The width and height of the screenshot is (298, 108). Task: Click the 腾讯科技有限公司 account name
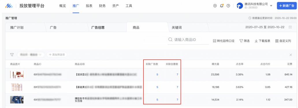256,4
